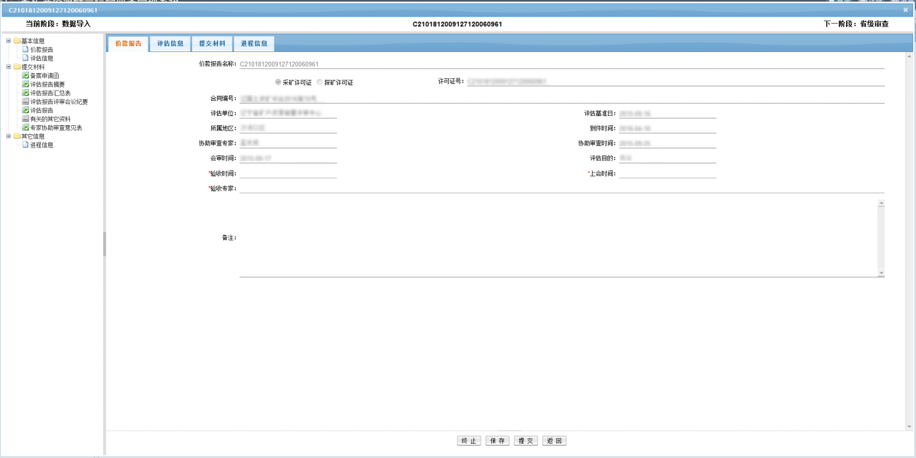916x458 pixels.
Task: Click the 专家协助审查意见表 checked icon
Action: click(26, 128)
